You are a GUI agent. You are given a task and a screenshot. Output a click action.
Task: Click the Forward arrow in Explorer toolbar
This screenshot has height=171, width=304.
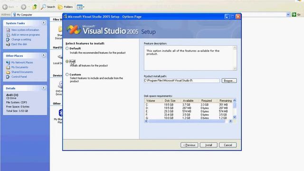point(23,7)
